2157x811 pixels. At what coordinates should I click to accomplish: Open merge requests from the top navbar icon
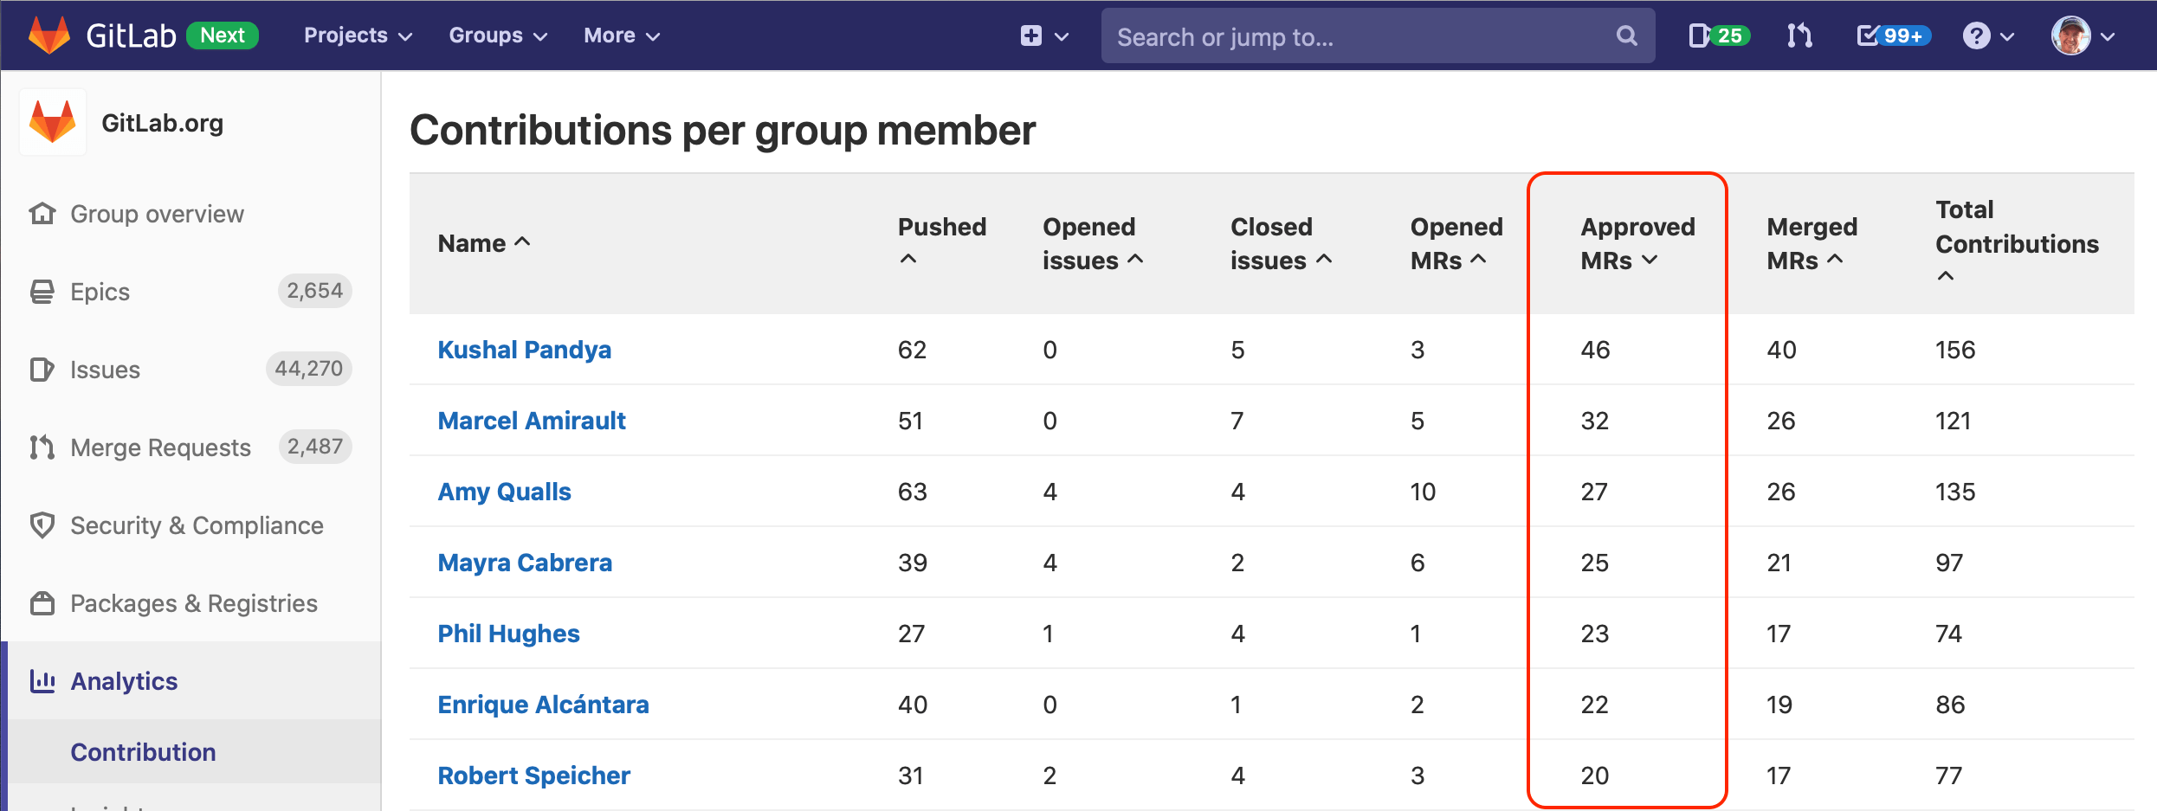point(1799,35)
